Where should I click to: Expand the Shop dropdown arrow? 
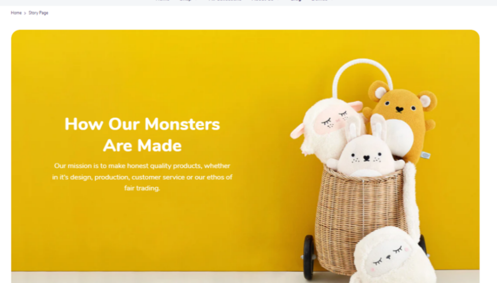(196, 0)
